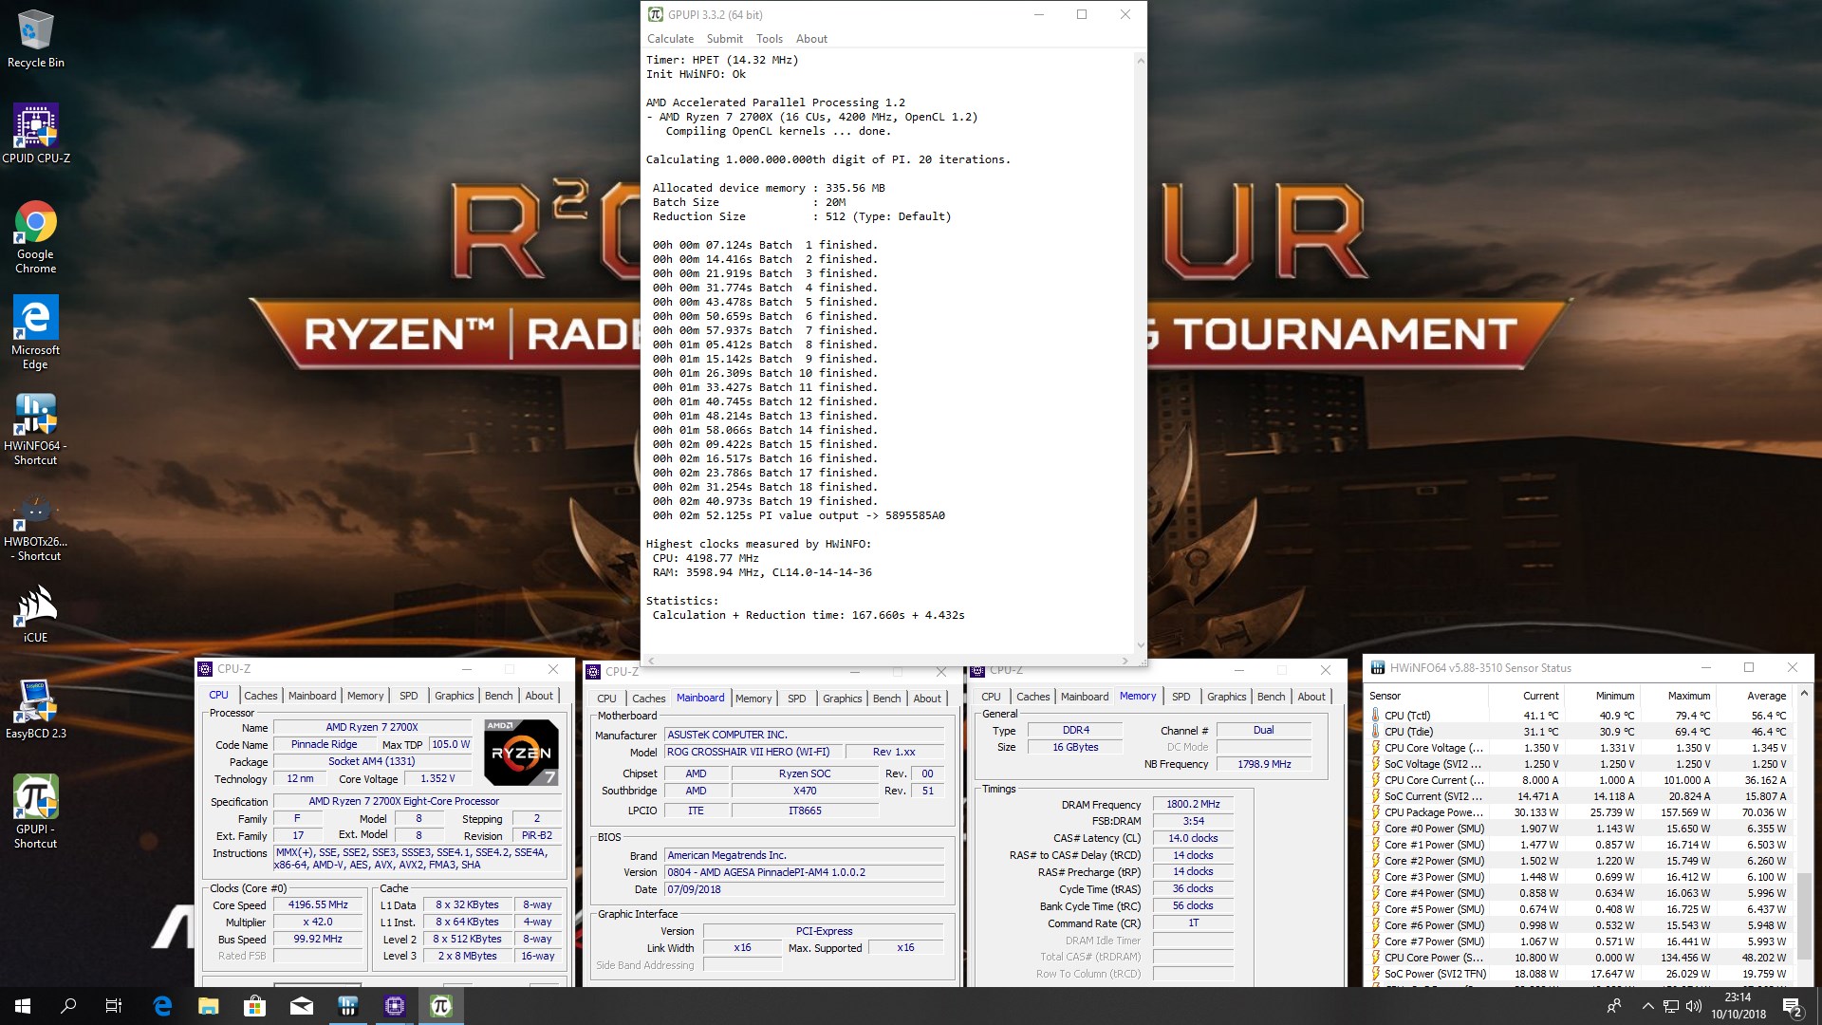Image resolution: width=1822 pixels, height=1025 pixels.
Task: Open the Calculate menu in GPUPI
Action: point(670,39)
